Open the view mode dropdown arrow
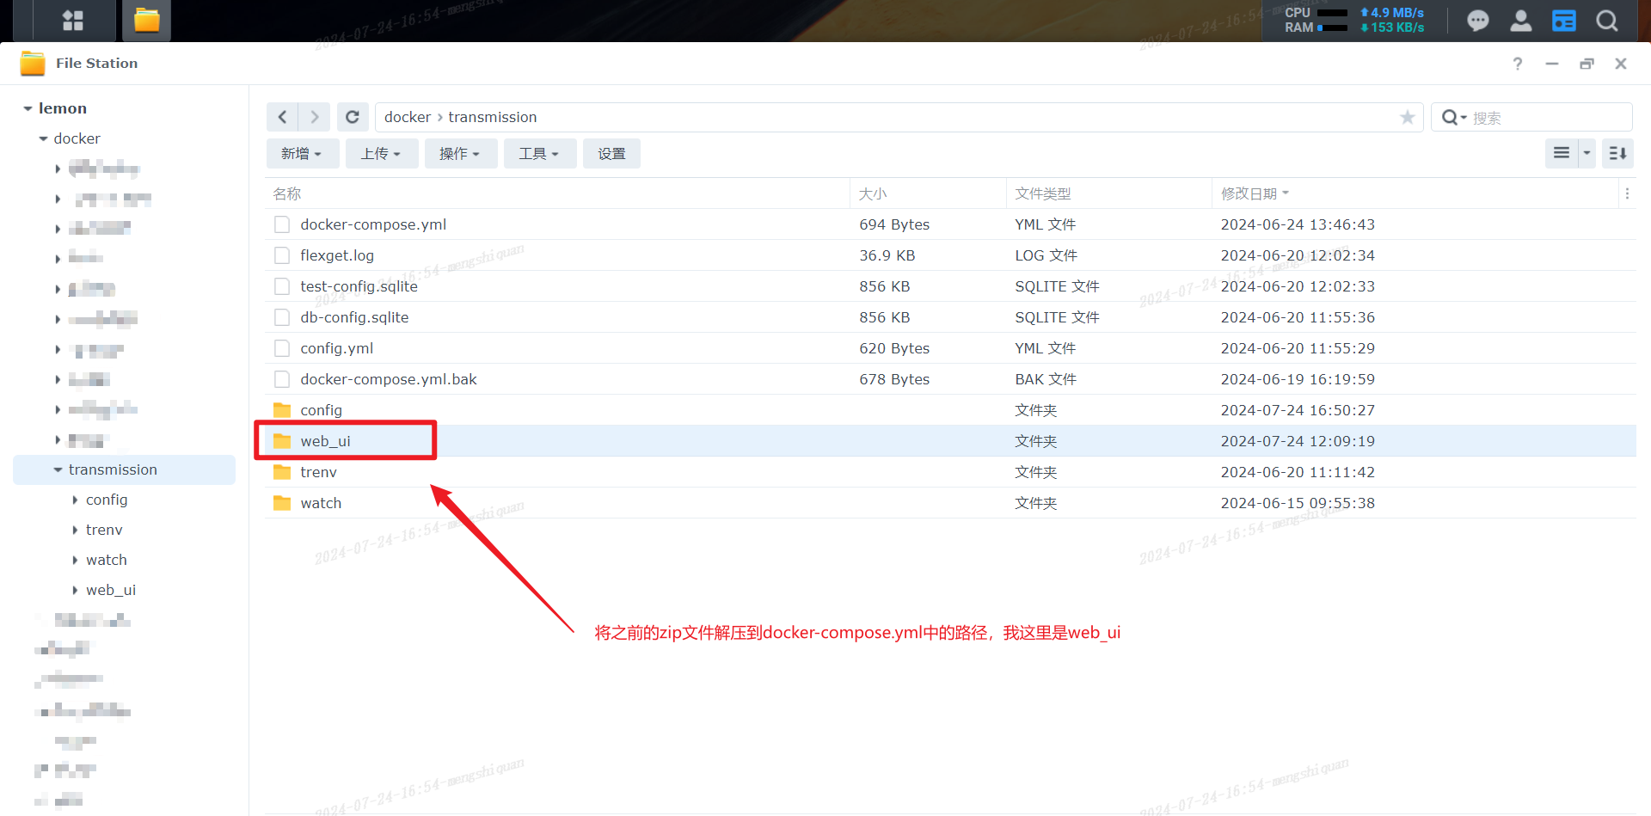The image size is (1651, 816). coord(1587,153)
